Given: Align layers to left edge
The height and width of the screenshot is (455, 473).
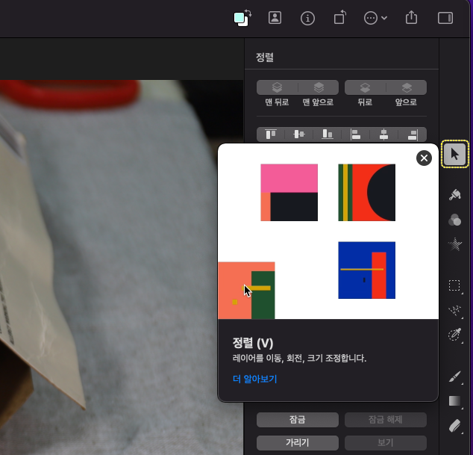Looking at the screenshot, I should pos(355,134).
